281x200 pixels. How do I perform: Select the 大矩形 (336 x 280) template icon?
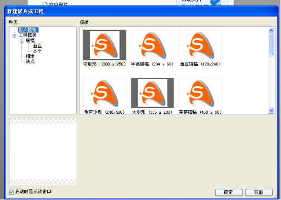coord(153,93)
